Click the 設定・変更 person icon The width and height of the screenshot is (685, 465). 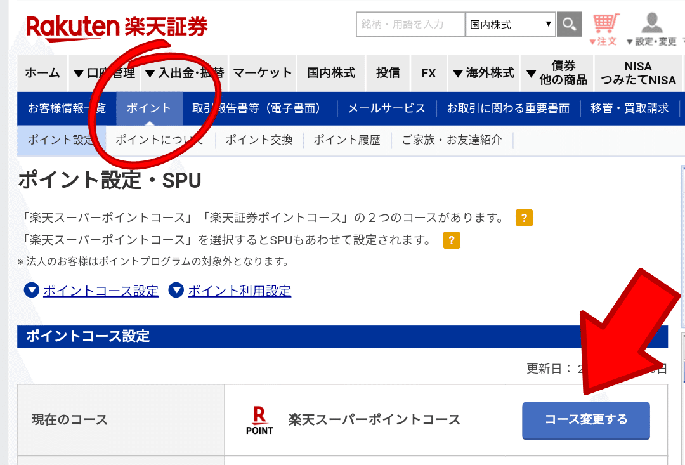[x=652, y=22]
